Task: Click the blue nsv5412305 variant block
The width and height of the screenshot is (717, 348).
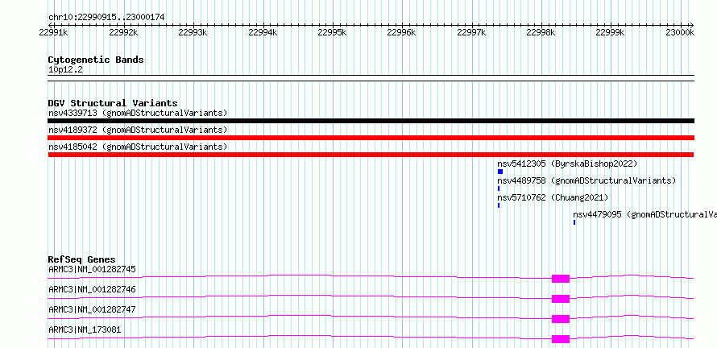Action: tap(500, 172)
